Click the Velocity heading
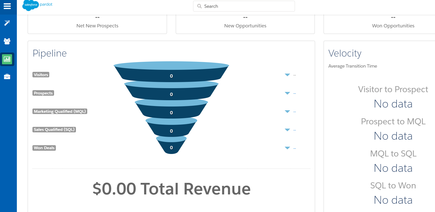Image resolution: width=435 pixels, height=212 pixels. (x=345, y=53)
